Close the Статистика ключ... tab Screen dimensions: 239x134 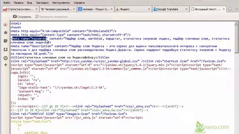(36, 9)
